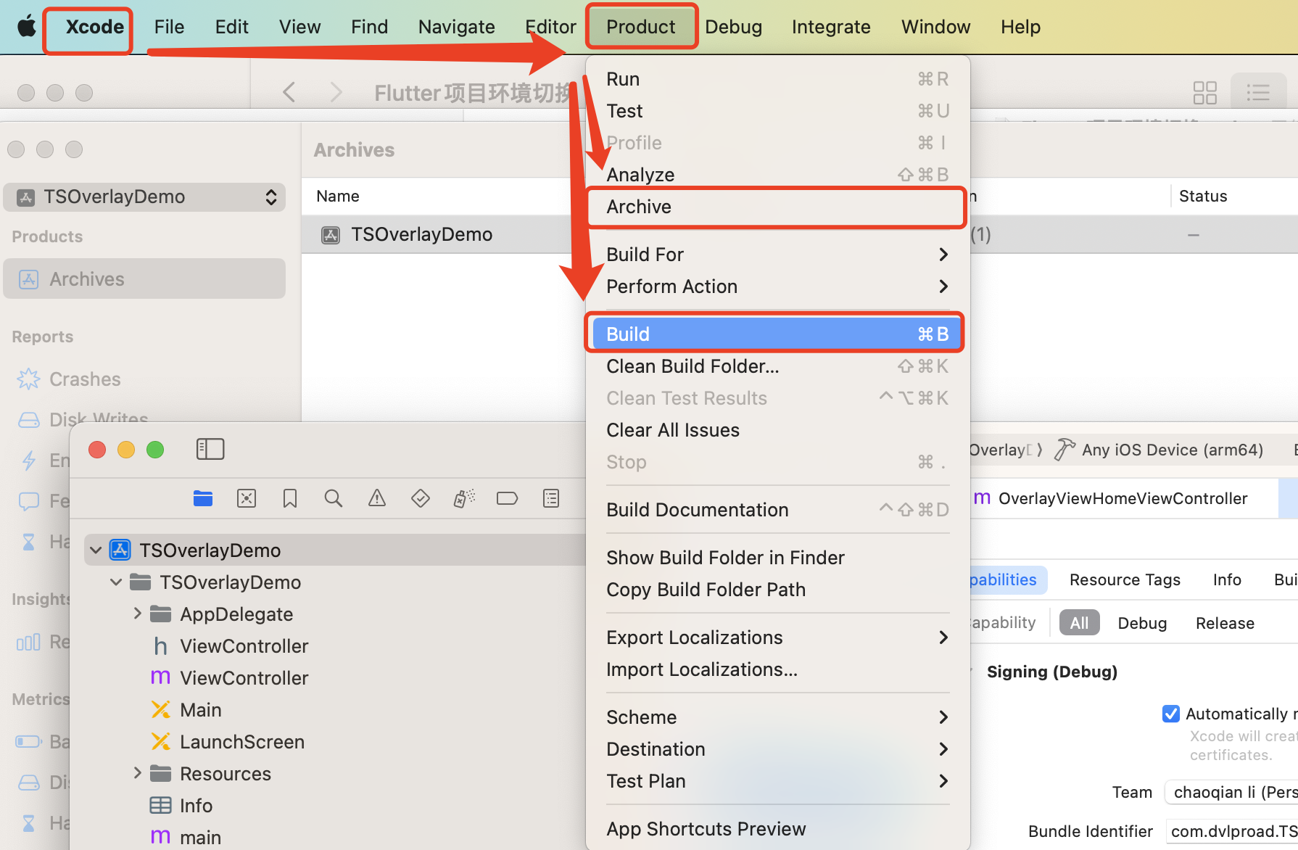Open the Build For submenu
The width and height of the screenshot is (1298, 850).
pyautogui.click(x=777, y=255)
